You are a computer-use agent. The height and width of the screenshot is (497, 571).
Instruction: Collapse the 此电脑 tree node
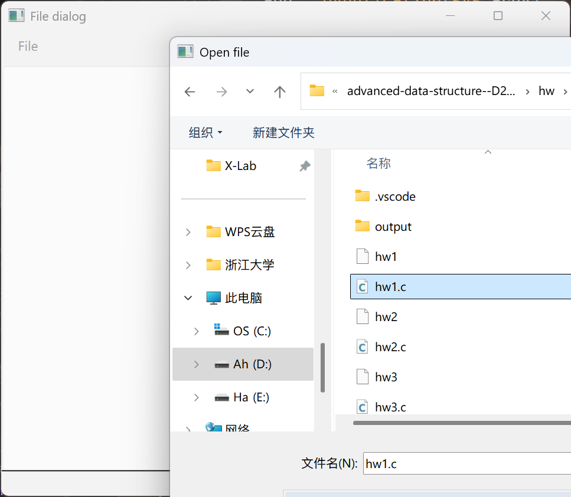click(x=188, y=298)
